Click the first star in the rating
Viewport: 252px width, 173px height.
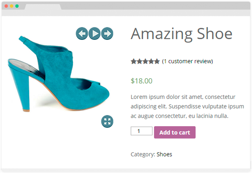[134, 61]
